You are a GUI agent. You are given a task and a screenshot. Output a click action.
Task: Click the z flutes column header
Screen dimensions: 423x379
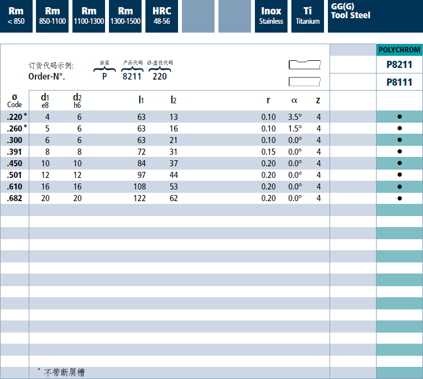click(318, 101)
